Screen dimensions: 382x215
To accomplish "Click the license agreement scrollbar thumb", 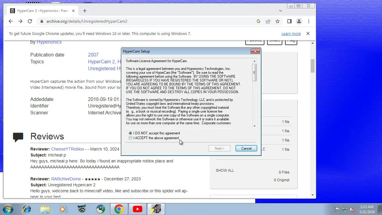I will pos(255,72).
